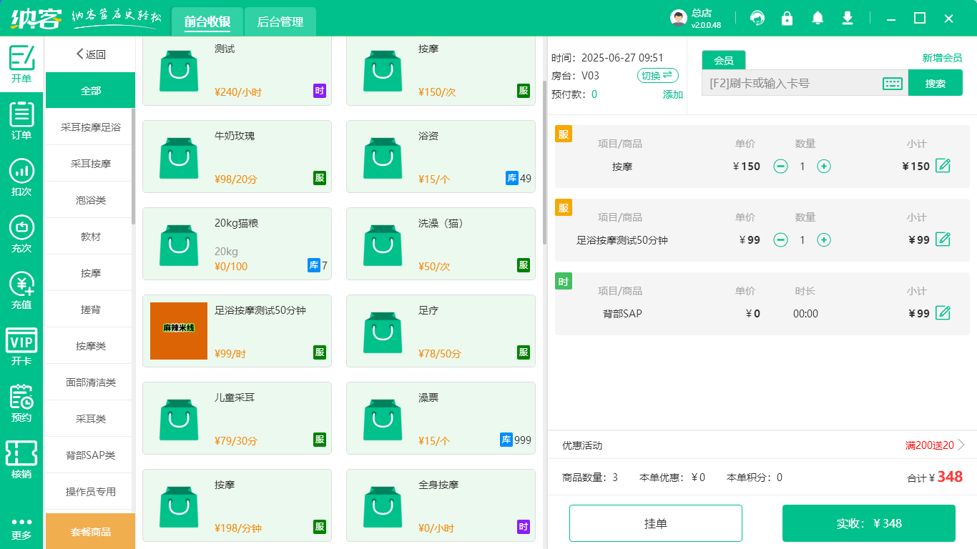The height and width of the screenshot is (549, 977).
Task: Click the 挂单 hold order button
Action: [656, 523]
